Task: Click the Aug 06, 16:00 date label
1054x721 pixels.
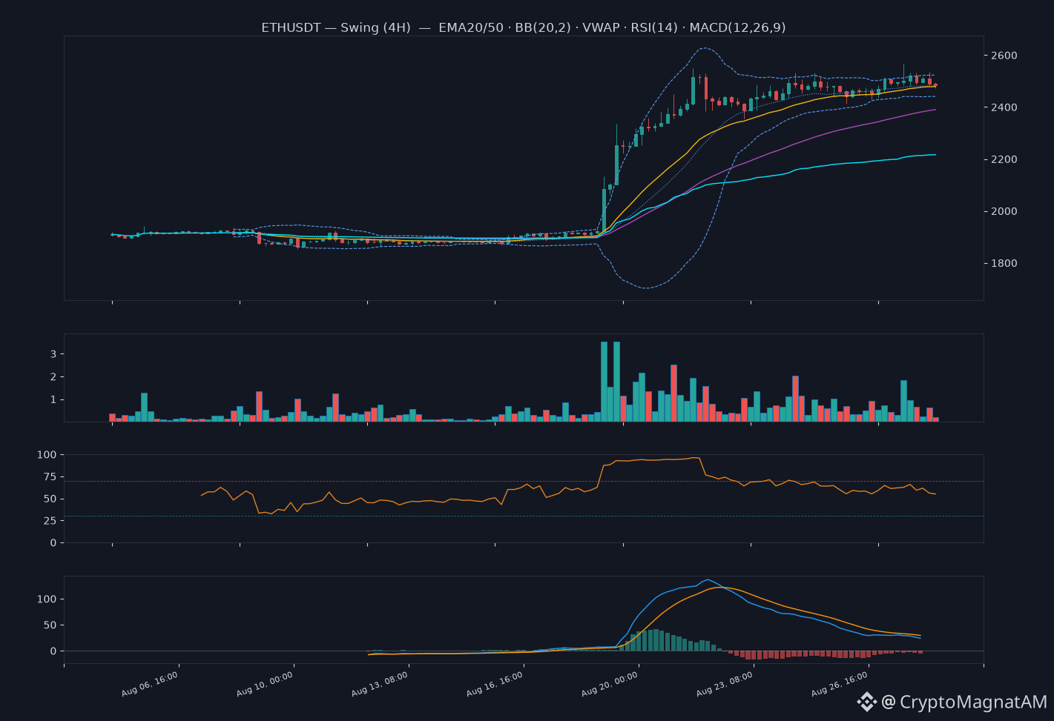Action: pos(151,683)
